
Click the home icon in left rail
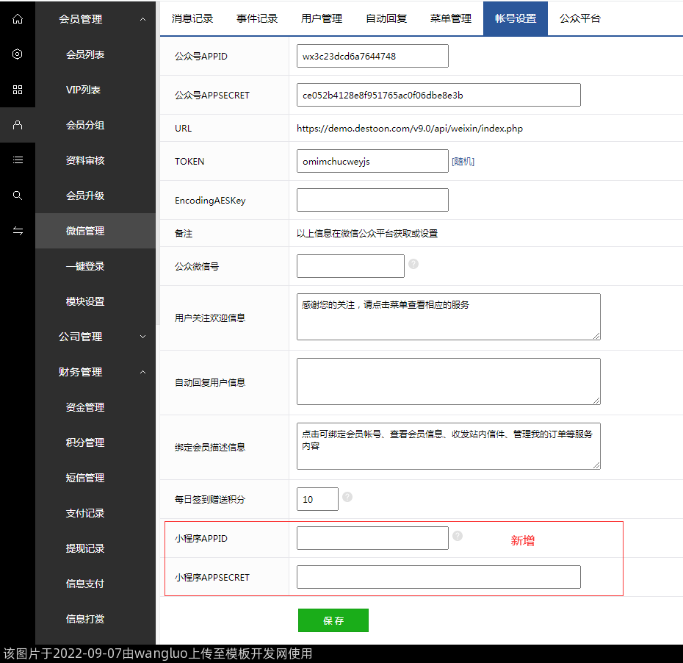pyautogui.click(x=18, y=19)
